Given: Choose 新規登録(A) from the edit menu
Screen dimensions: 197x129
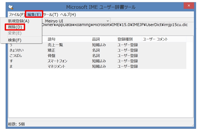Looking at the screenshot, I should (19, 21).
